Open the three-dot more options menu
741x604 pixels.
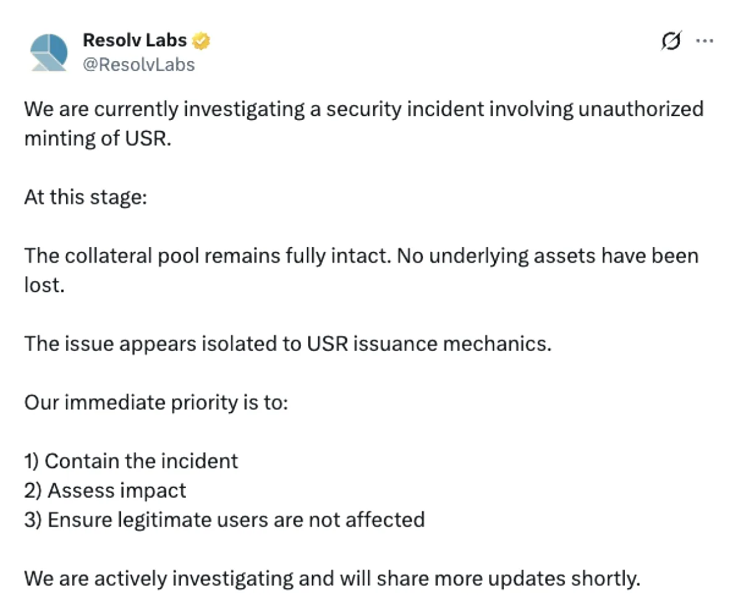pos(705,41)
